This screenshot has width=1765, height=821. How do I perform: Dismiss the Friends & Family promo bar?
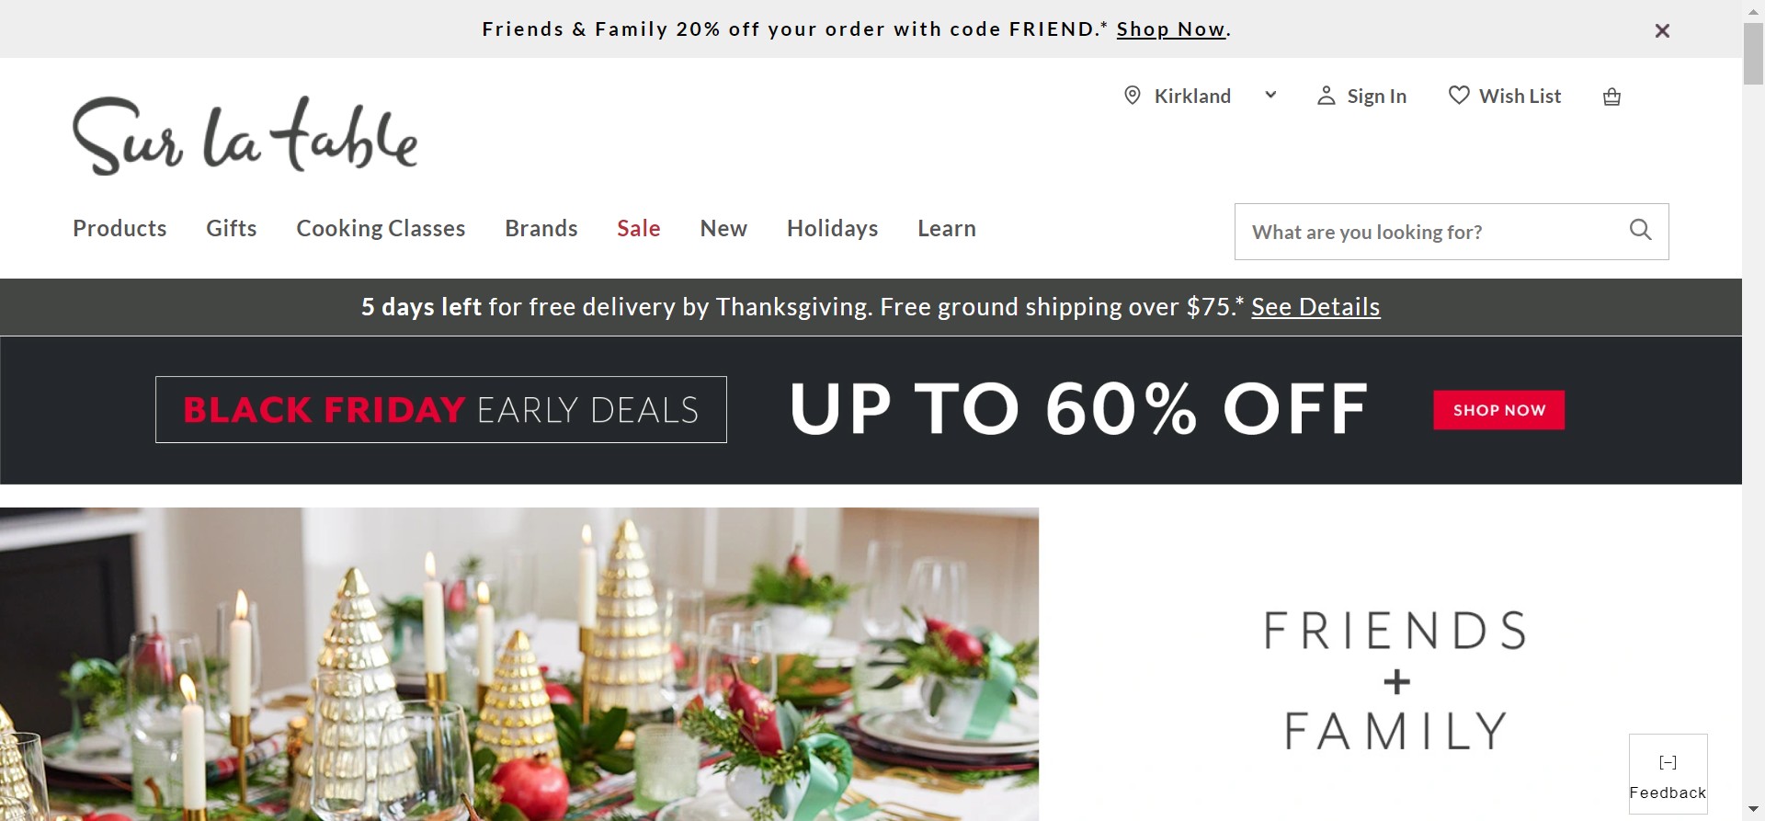pos(1662,30)
